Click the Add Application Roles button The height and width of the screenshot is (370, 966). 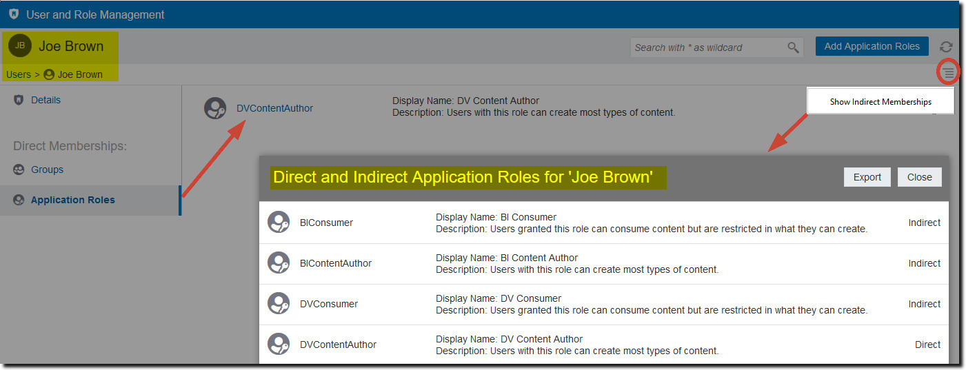pyautogui.click(x=872, y=46)
